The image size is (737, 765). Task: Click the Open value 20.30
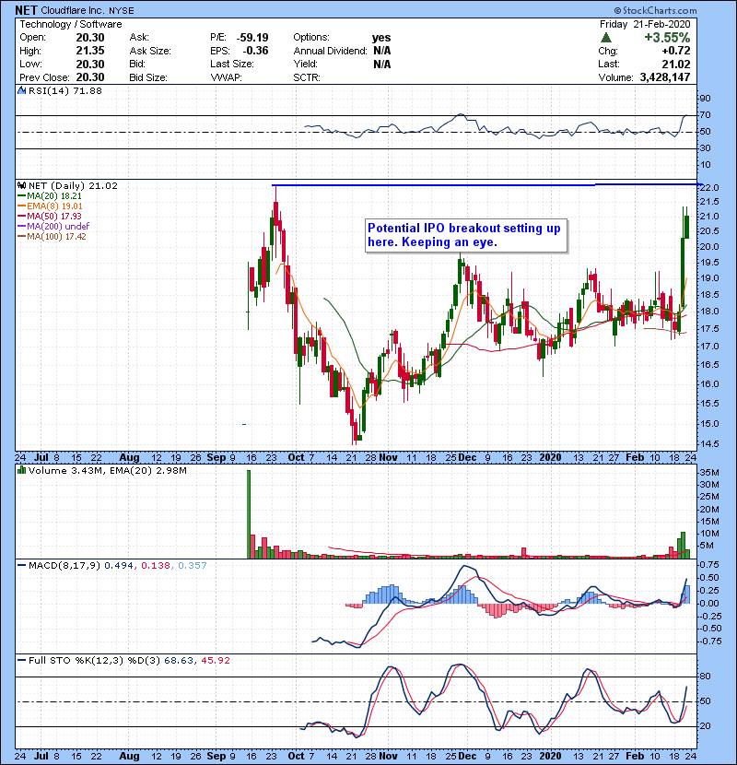tap(90, 38)
